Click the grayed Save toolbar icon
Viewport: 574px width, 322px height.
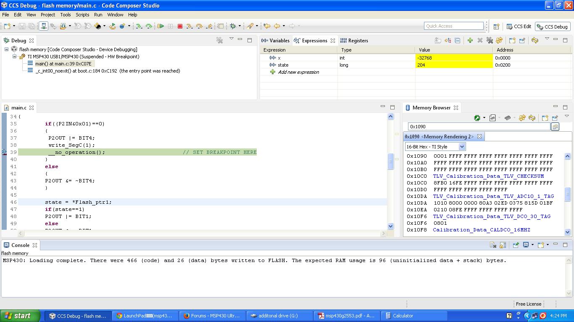pyautogui.click(x=22, y=26)
